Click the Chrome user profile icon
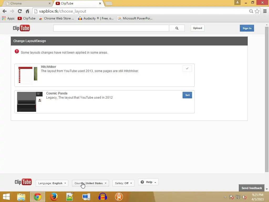 click(x=237, y=2)
